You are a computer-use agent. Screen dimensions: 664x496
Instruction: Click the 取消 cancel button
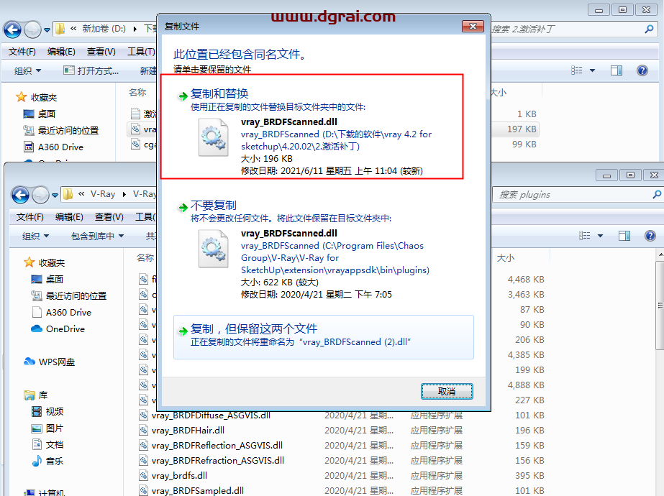447,391
